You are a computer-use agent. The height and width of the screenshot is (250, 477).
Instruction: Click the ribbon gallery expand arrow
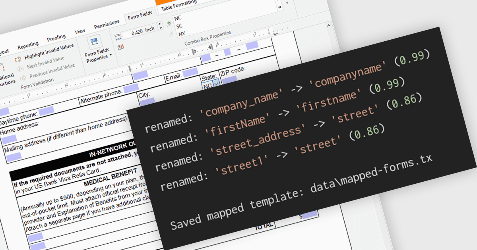[279, 8]
